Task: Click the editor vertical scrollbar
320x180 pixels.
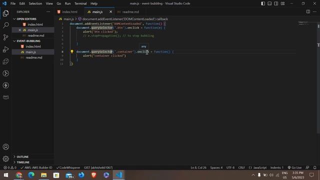Action: [x=318, y=77]
